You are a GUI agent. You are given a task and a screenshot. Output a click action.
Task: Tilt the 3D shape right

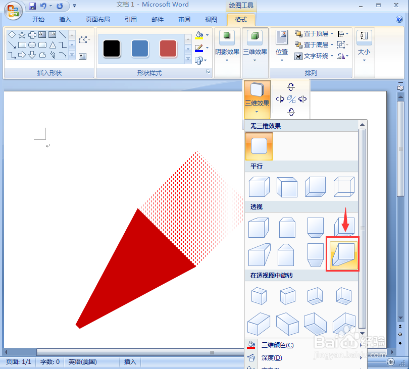click(x=302, y=99)
